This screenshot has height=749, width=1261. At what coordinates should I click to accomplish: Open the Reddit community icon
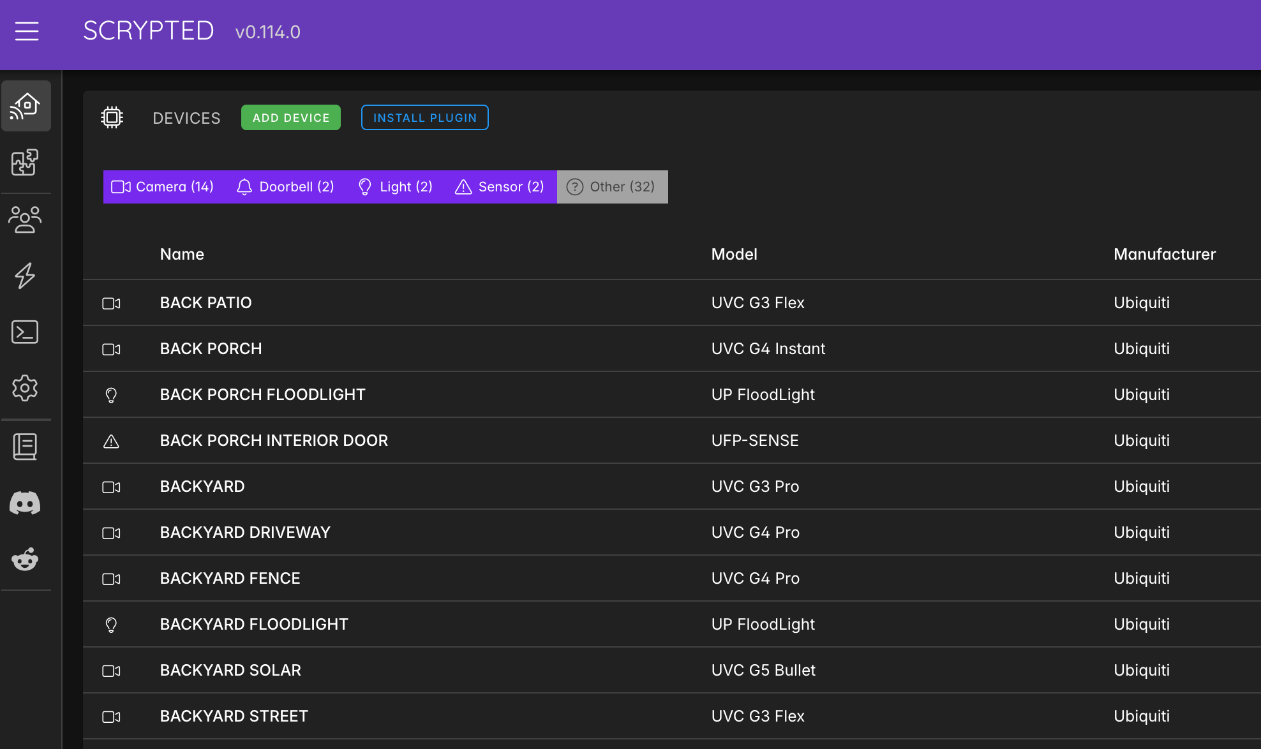[x=25, y=560]
